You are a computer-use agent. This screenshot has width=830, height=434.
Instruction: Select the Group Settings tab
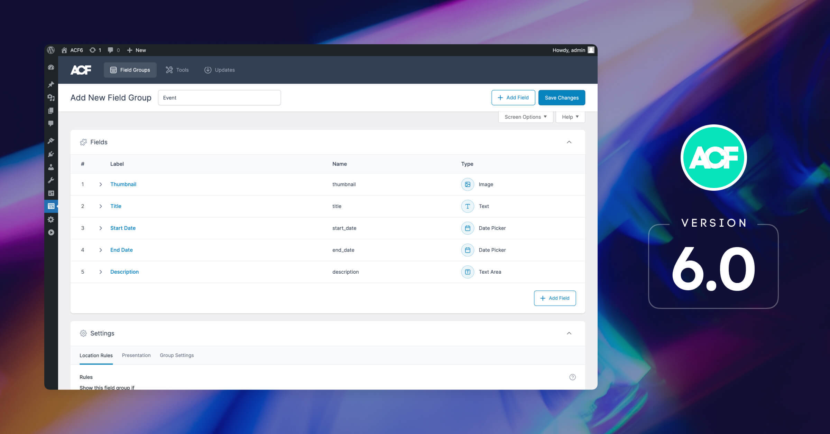click(177, 355)
